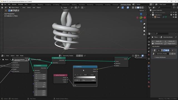Image resolution: width=178 pixels, height=100 pixels.
Task: Click fake user shield in node editor header
Action: pos(77,56)
